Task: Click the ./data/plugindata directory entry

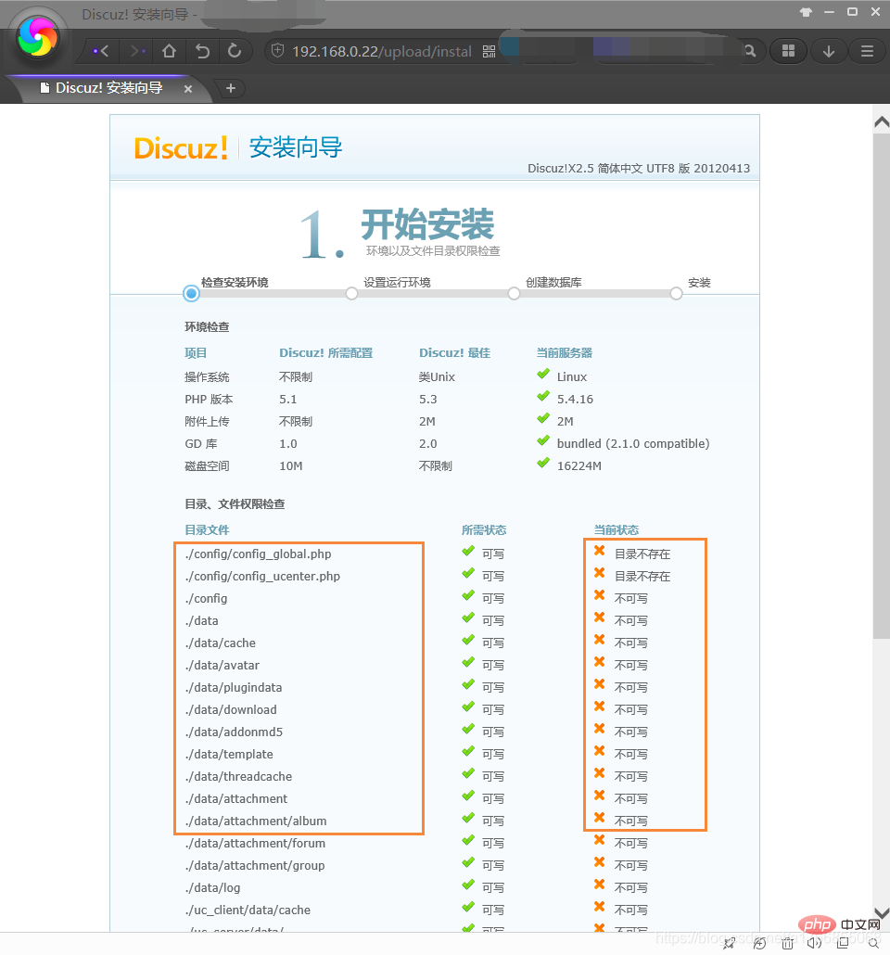Action: click(234, 688)
